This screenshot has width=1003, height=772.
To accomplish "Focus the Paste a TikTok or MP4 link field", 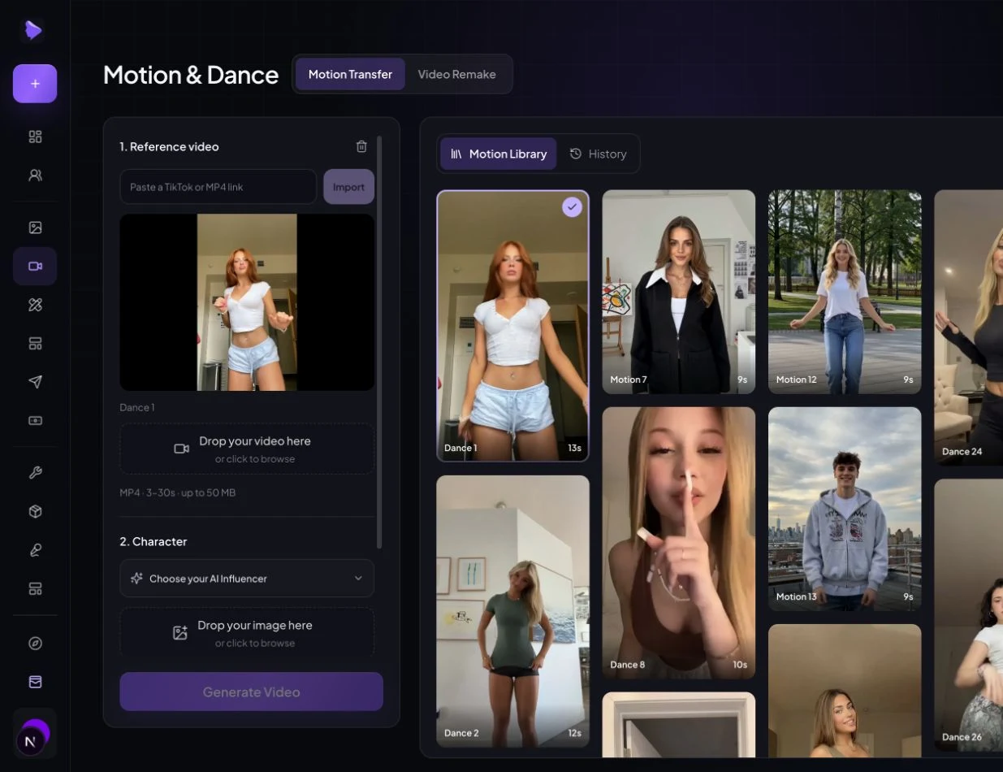I will [x=218, y=187].
